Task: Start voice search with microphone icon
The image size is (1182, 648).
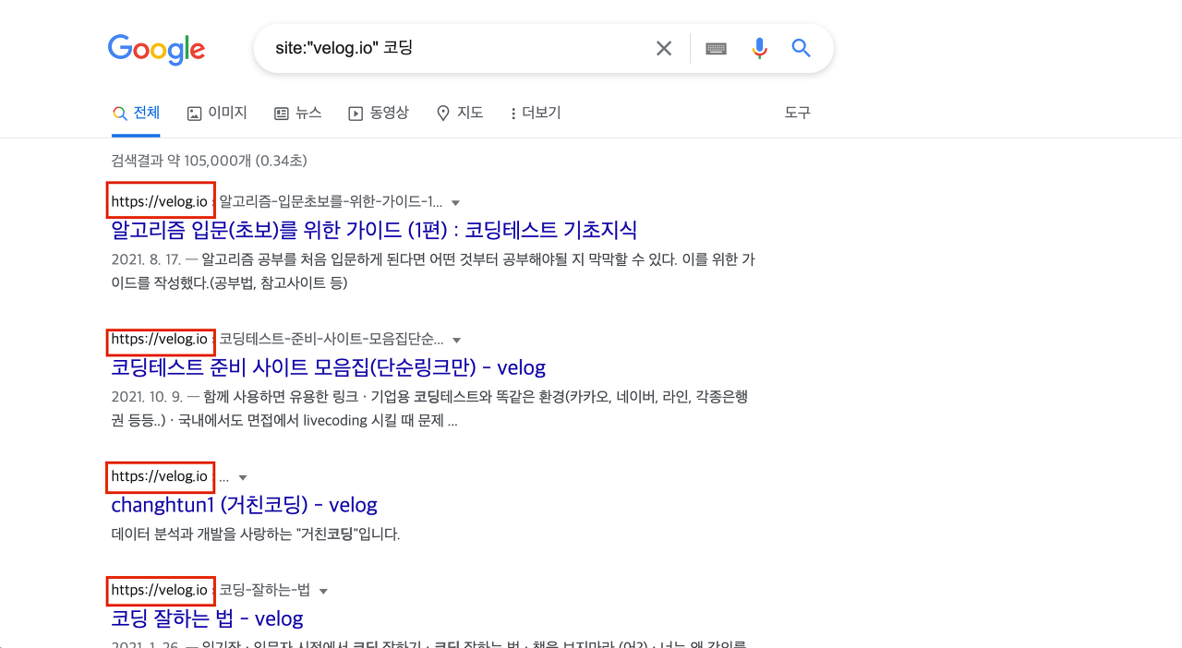Action: 759,48
